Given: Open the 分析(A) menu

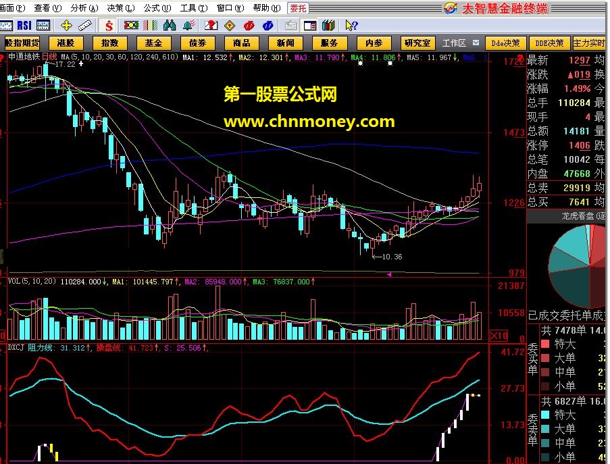Looking at the screenshot, I should (84, 8).
